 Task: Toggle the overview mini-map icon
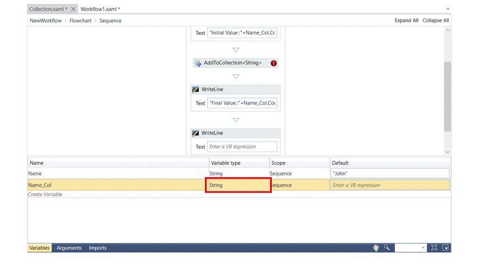click(445, 248)
